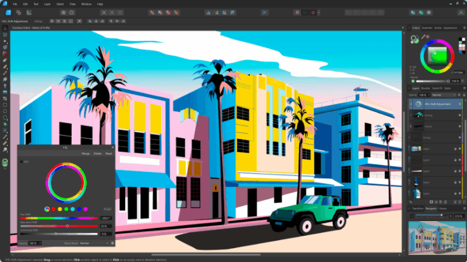Open the Navigator panel options menu
The image size is (467, 262).
464,209
